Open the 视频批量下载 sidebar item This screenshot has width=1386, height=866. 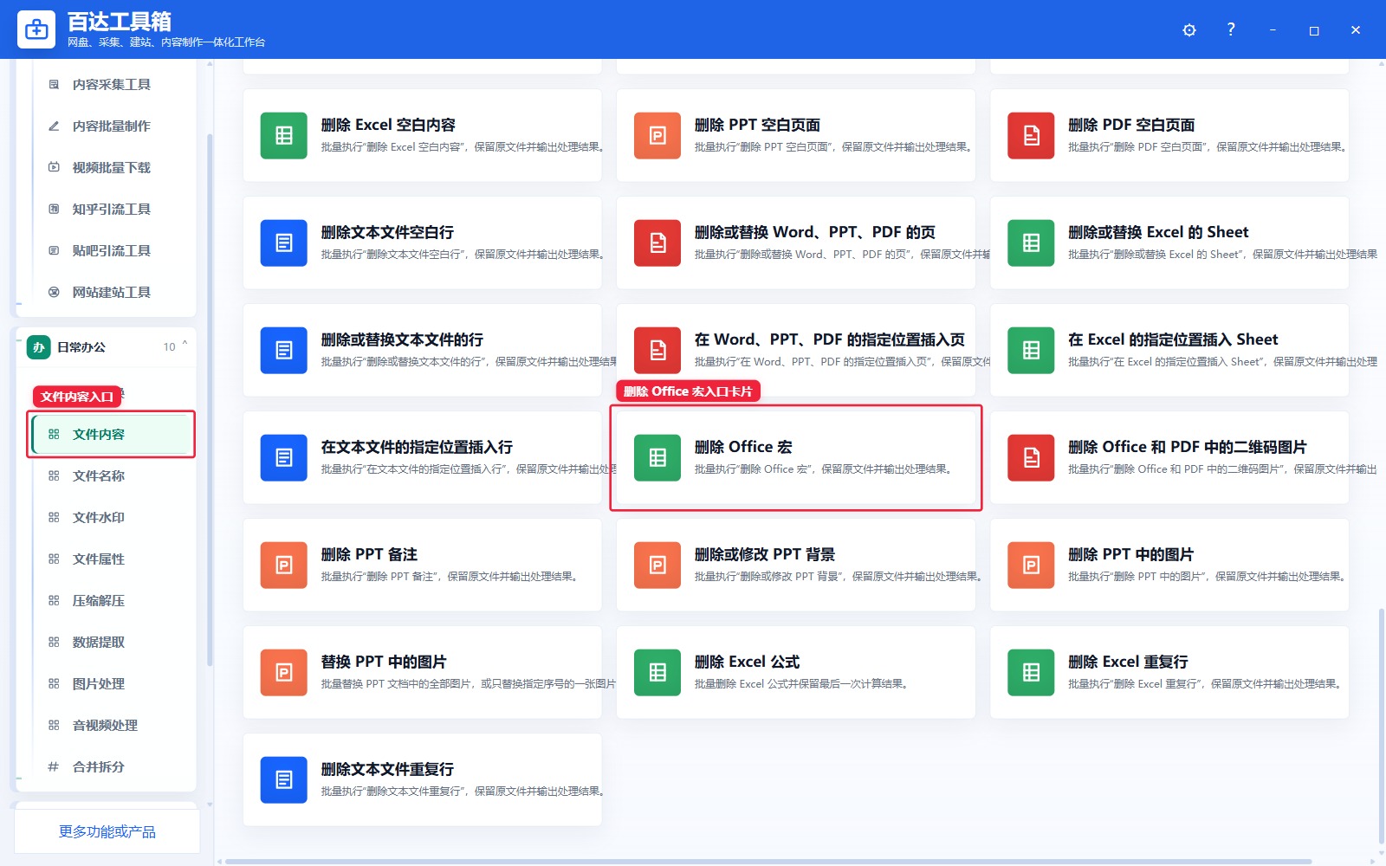click(112, 168)
